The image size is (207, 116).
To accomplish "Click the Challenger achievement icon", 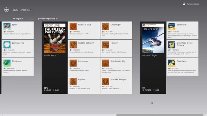I will (x=105, y=27).
